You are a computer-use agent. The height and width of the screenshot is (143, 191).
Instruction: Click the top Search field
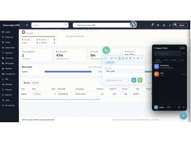(50, 25)
